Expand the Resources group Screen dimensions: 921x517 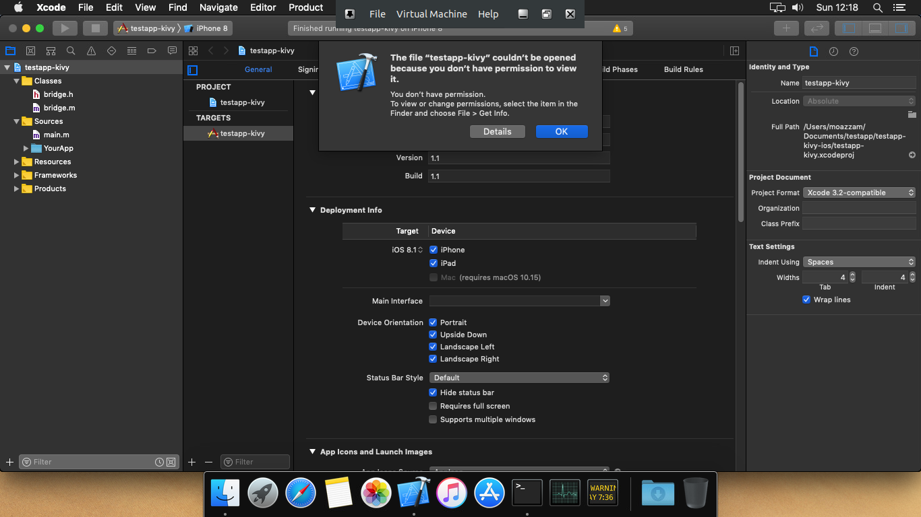pyautogui.click(x=17, y=162)
